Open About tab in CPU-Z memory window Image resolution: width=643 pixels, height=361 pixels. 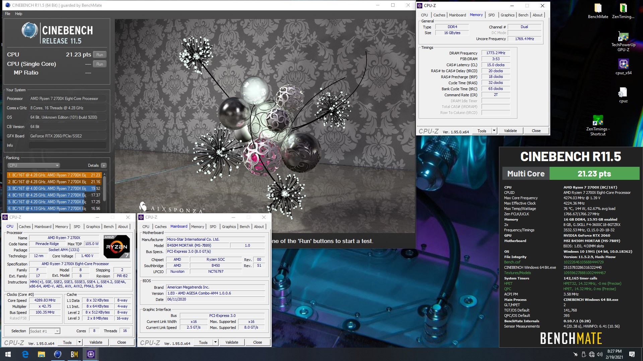click(x=537, y=15)
